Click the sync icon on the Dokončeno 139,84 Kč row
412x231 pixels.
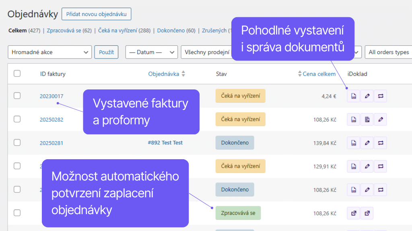[x=380, y=142]
